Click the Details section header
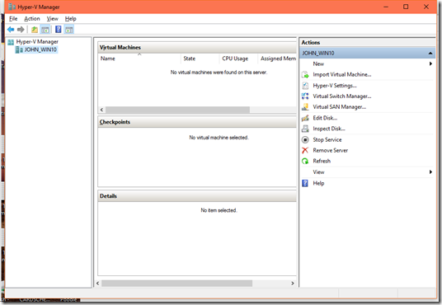This screenshot has width=442, height=305. pyautogui.click(x=197, y=196)
